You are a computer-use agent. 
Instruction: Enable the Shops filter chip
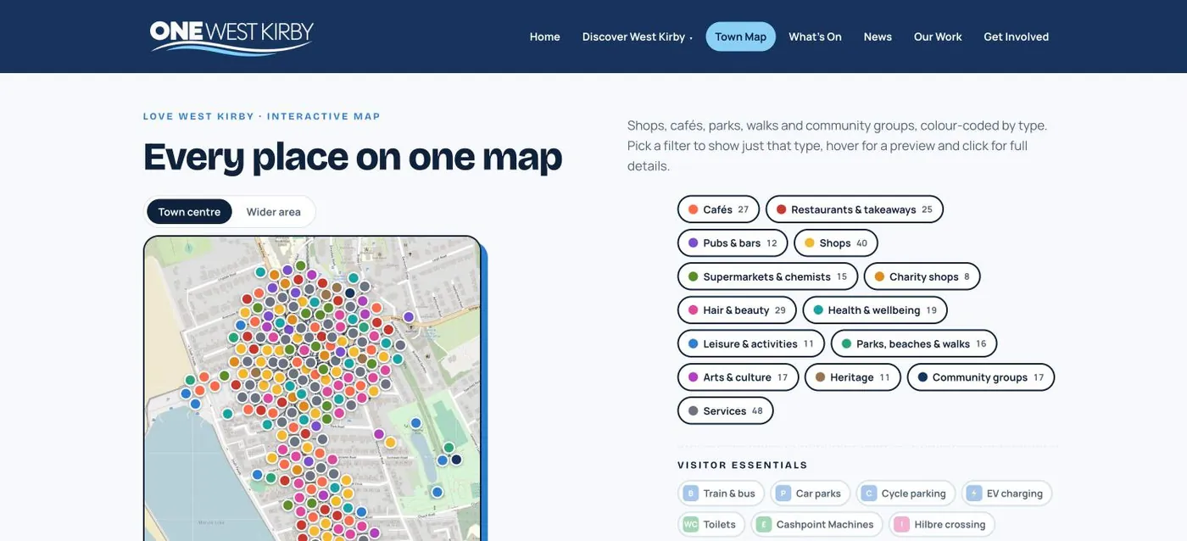[835, 243]
